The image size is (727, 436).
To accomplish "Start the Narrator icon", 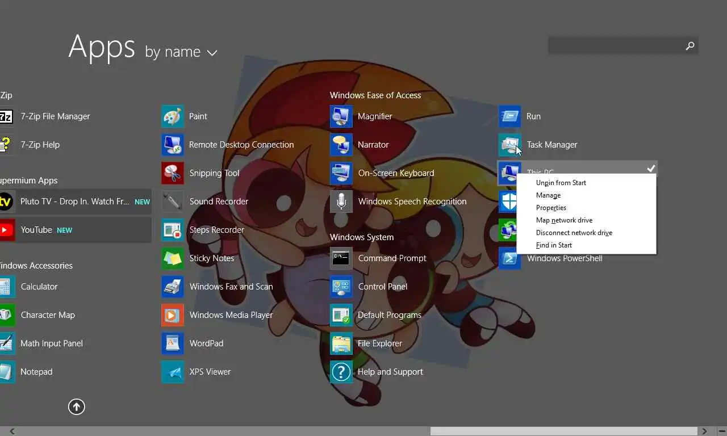I will click(341, 145).
